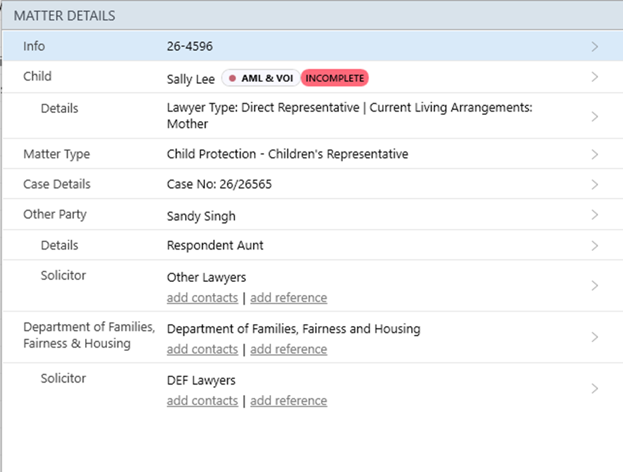Select the Sally Lee child name

coord(191,79)
